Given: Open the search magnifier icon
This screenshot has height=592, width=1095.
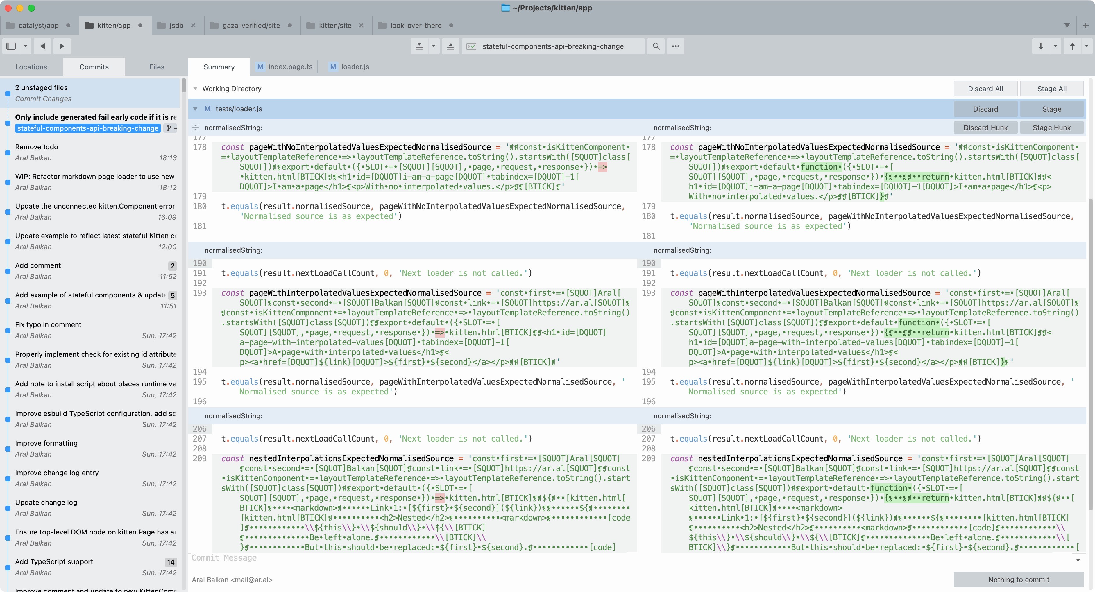Looking at the screenshot, I should click(656, 46).
